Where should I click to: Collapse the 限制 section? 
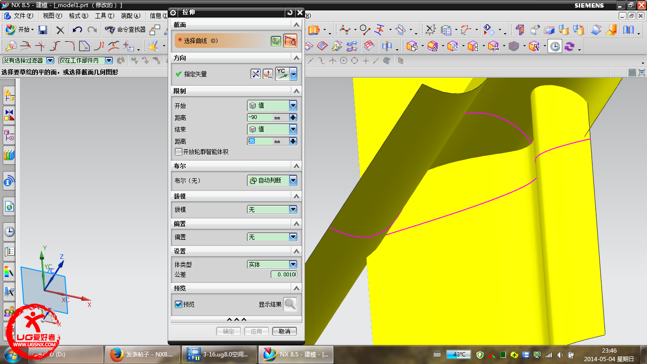pos(297,91)
